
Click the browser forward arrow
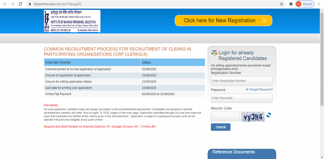(x=13, y=4)
